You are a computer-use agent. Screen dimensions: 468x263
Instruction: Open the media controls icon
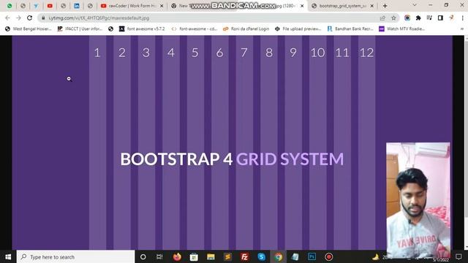point(429,18)
